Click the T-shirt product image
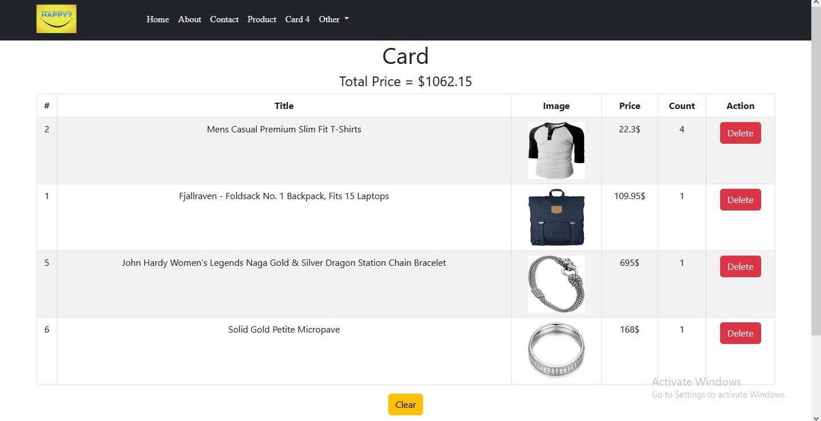 556,150
